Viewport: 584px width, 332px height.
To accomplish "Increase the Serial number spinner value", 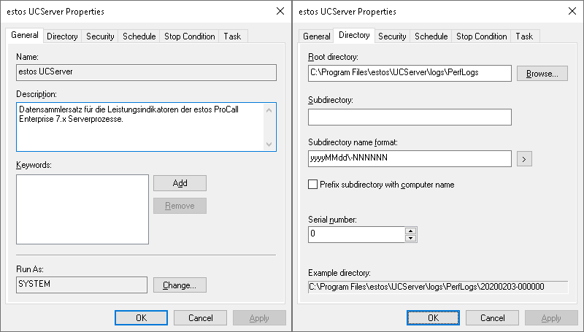I will point(411,231).
